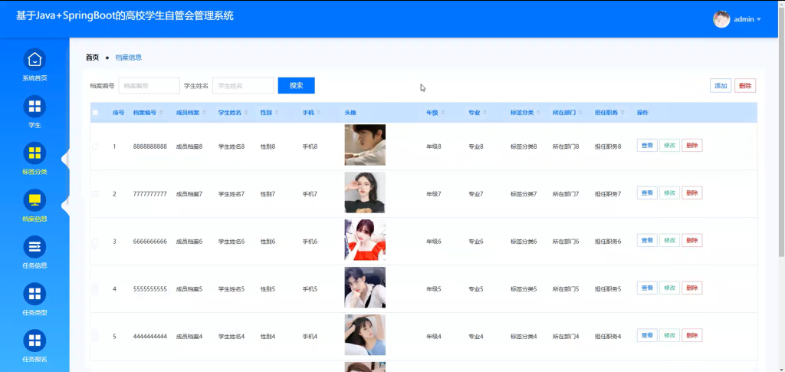Click the admin avatar picture
This screenshot has width=785, height=372.
point(721,19)
